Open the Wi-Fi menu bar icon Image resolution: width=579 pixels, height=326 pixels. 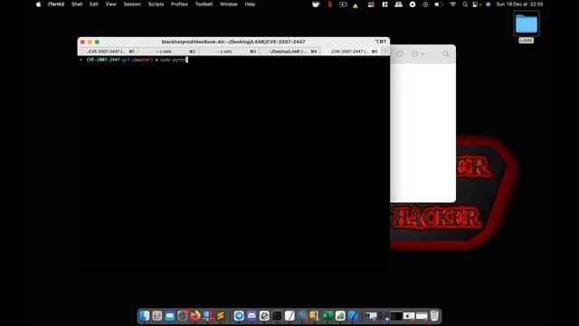(452, 5)
